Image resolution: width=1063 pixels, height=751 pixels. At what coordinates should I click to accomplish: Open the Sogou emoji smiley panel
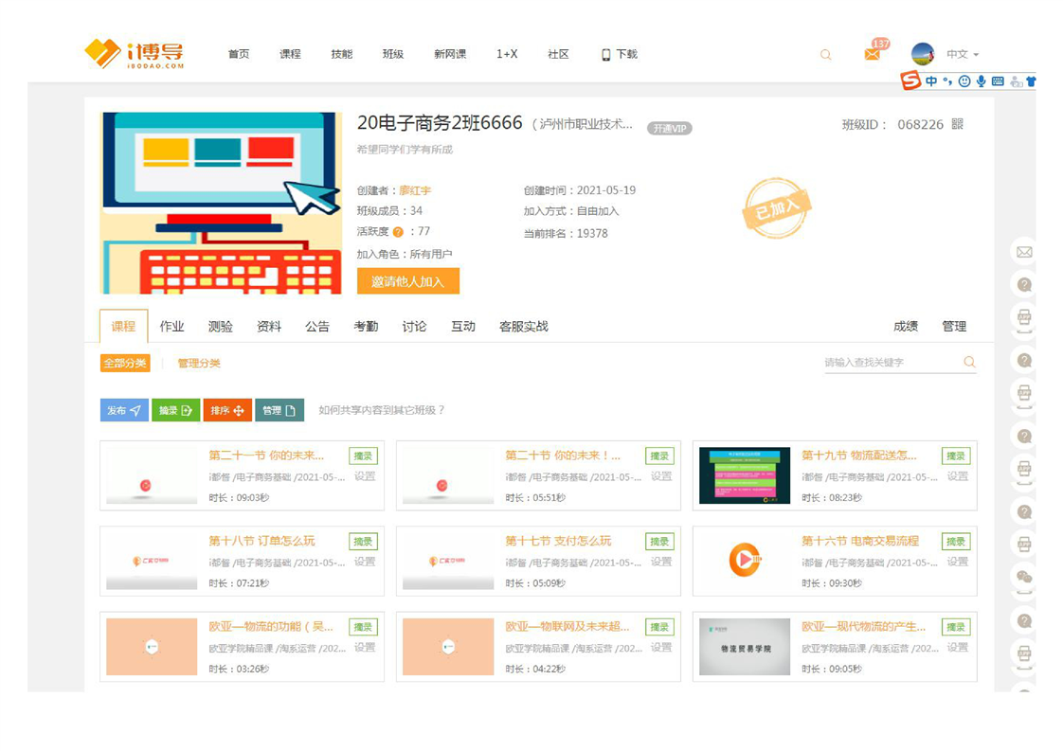(x=964, y=81)
